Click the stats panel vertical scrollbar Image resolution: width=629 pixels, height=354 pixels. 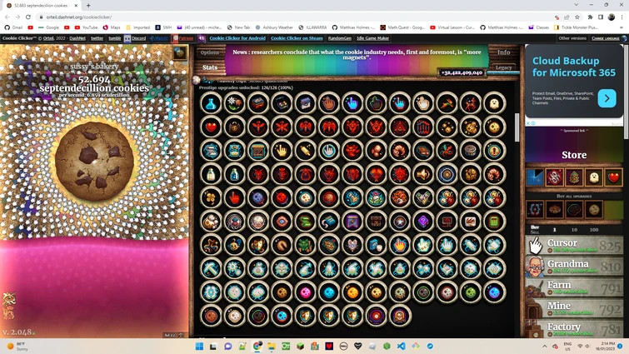pos(517,127)
